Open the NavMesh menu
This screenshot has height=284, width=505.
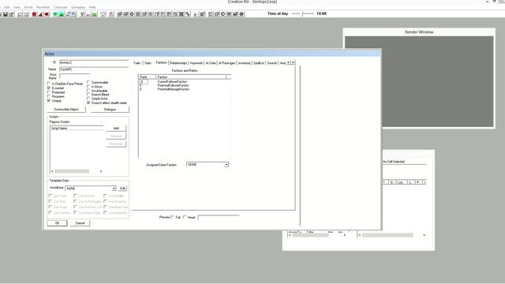pos(43,7)
